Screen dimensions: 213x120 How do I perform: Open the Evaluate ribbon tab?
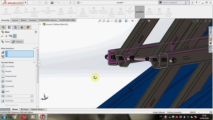pyautogui.click(x=33, y=20)
